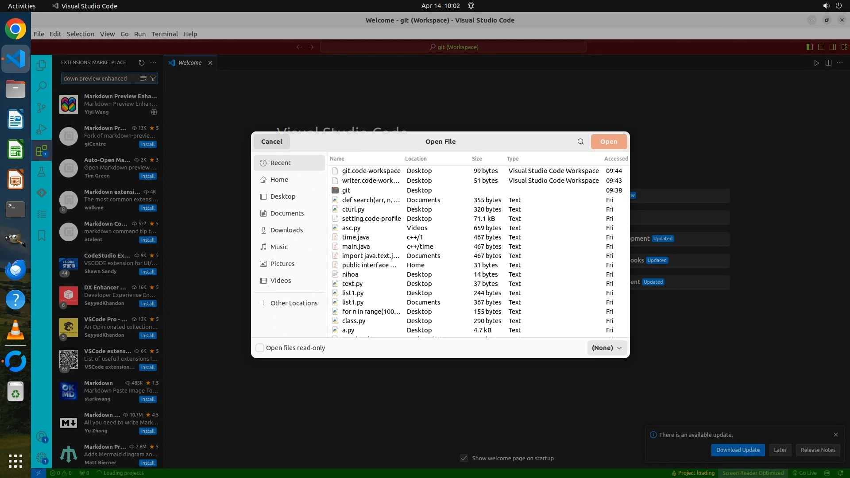Select the Downloads location in sidebar
850x478 pixels.
286,230
